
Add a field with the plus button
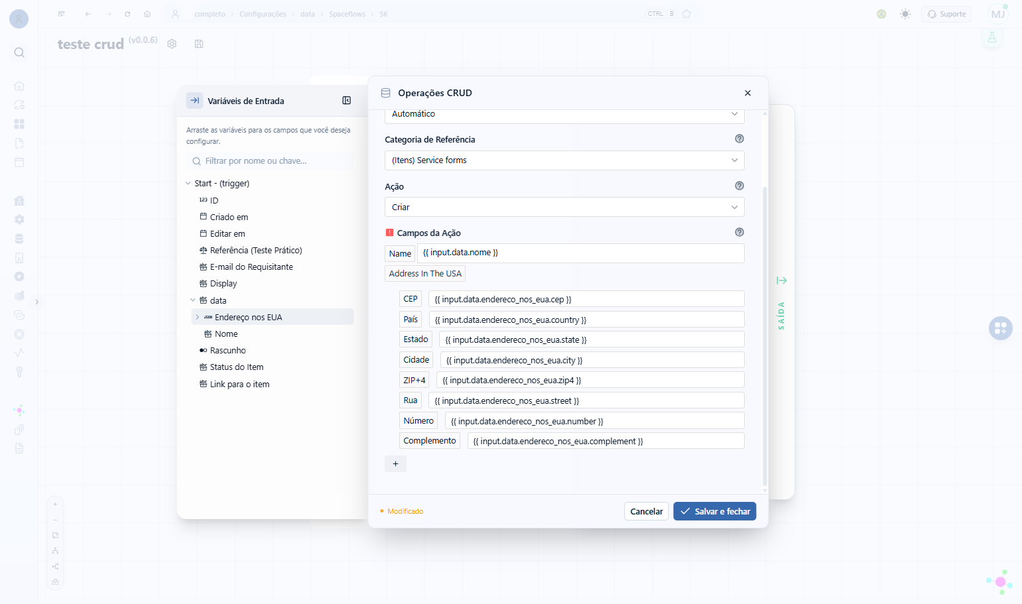[395, 463]
